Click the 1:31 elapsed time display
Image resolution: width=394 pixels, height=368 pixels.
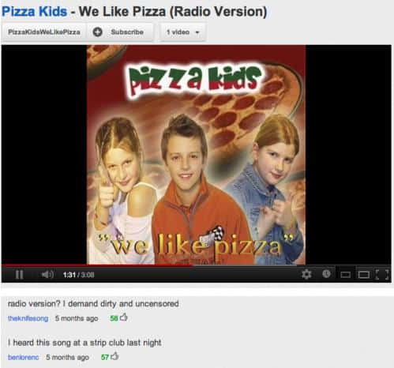pos(69,275)
